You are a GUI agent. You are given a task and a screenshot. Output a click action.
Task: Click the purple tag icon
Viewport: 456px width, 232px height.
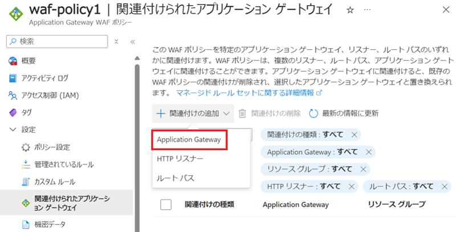click(x=13, y=113)
